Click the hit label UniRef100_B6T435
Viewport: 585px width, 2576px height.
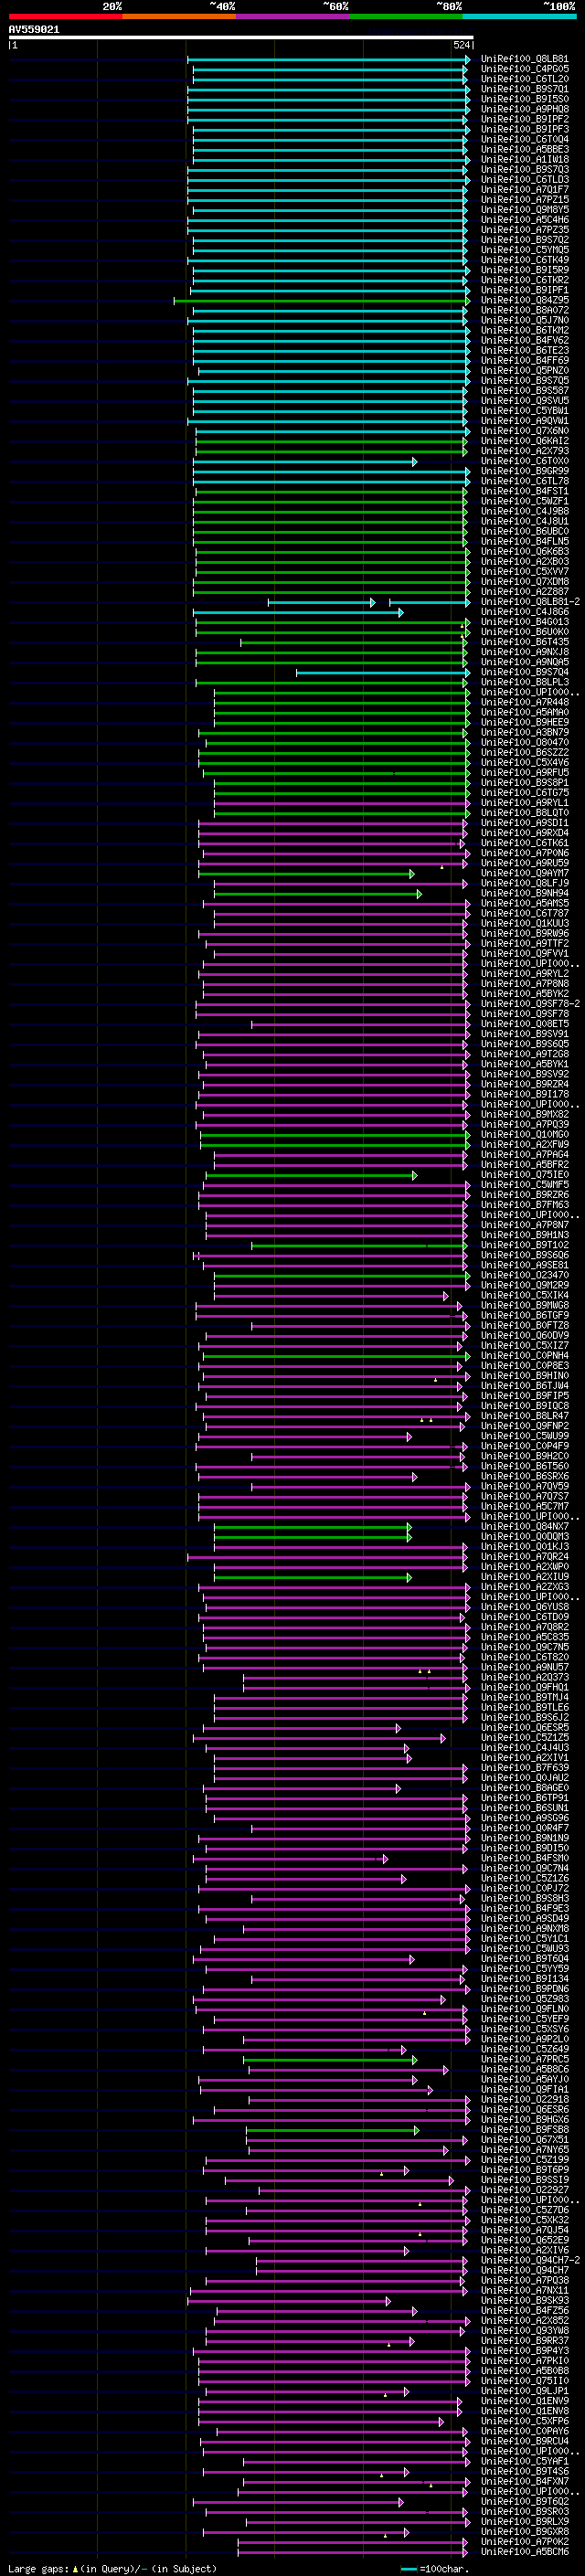tap(524, 642)
